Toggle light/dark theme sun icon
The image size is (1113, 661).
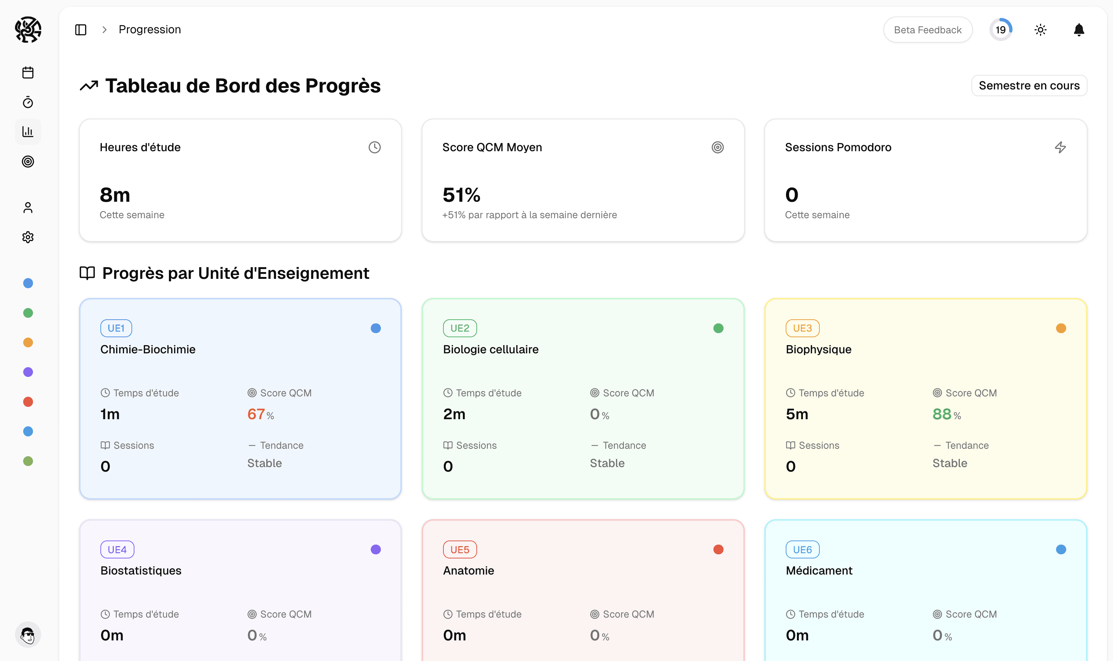1040,30
